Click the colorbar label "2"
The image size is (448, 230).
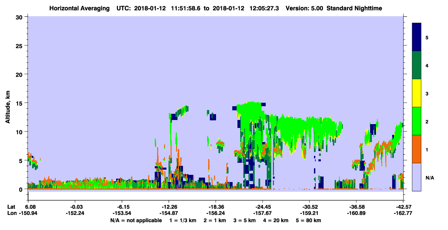(x=427, y=121)
